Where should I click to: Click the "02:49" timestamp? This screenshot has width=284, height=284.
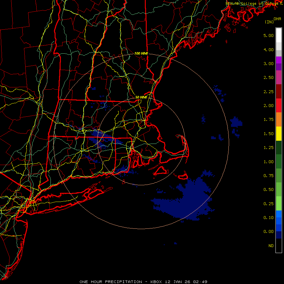(x=200, y=282)
